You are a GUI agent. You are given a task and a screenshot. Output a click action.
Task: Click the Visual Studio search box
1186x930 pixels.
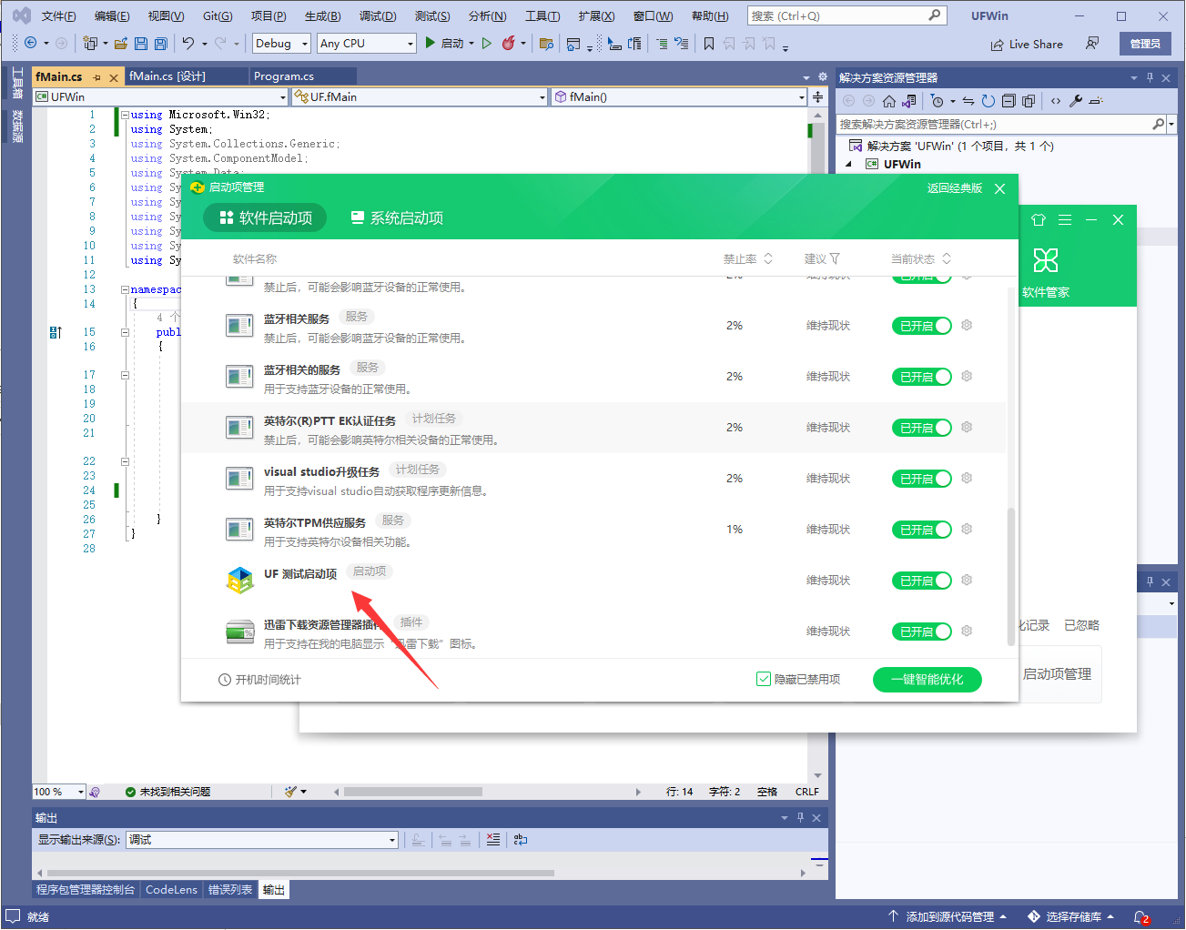pyautogui.click(x=846, y=16)
